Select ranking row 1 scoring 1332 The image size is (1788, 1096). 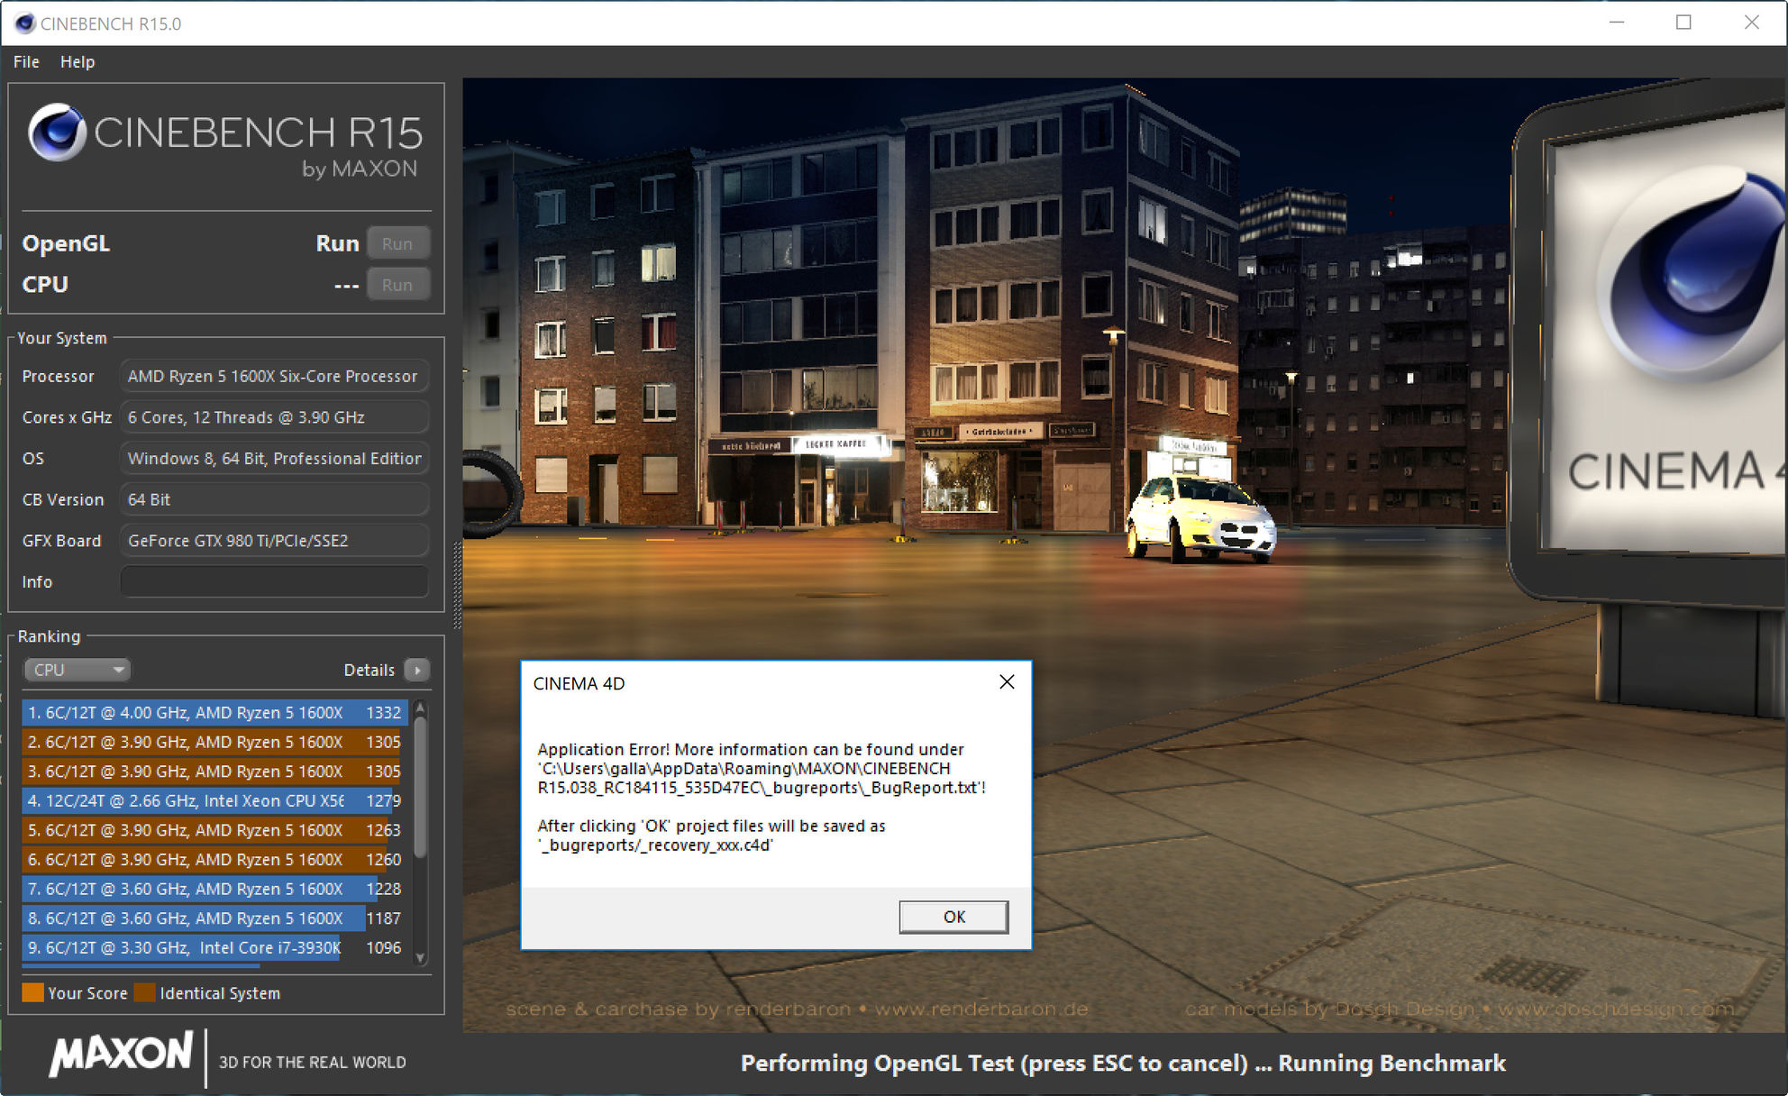point(214,712)
